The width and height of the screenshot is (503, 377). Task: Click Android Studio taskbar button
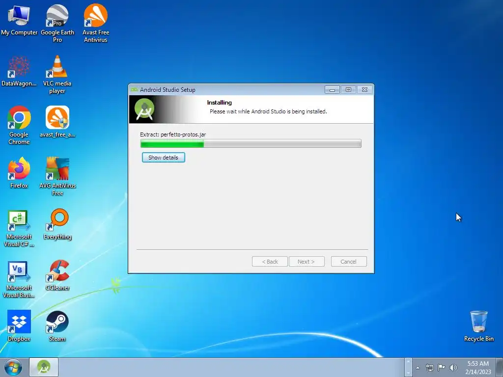[44, 367]
